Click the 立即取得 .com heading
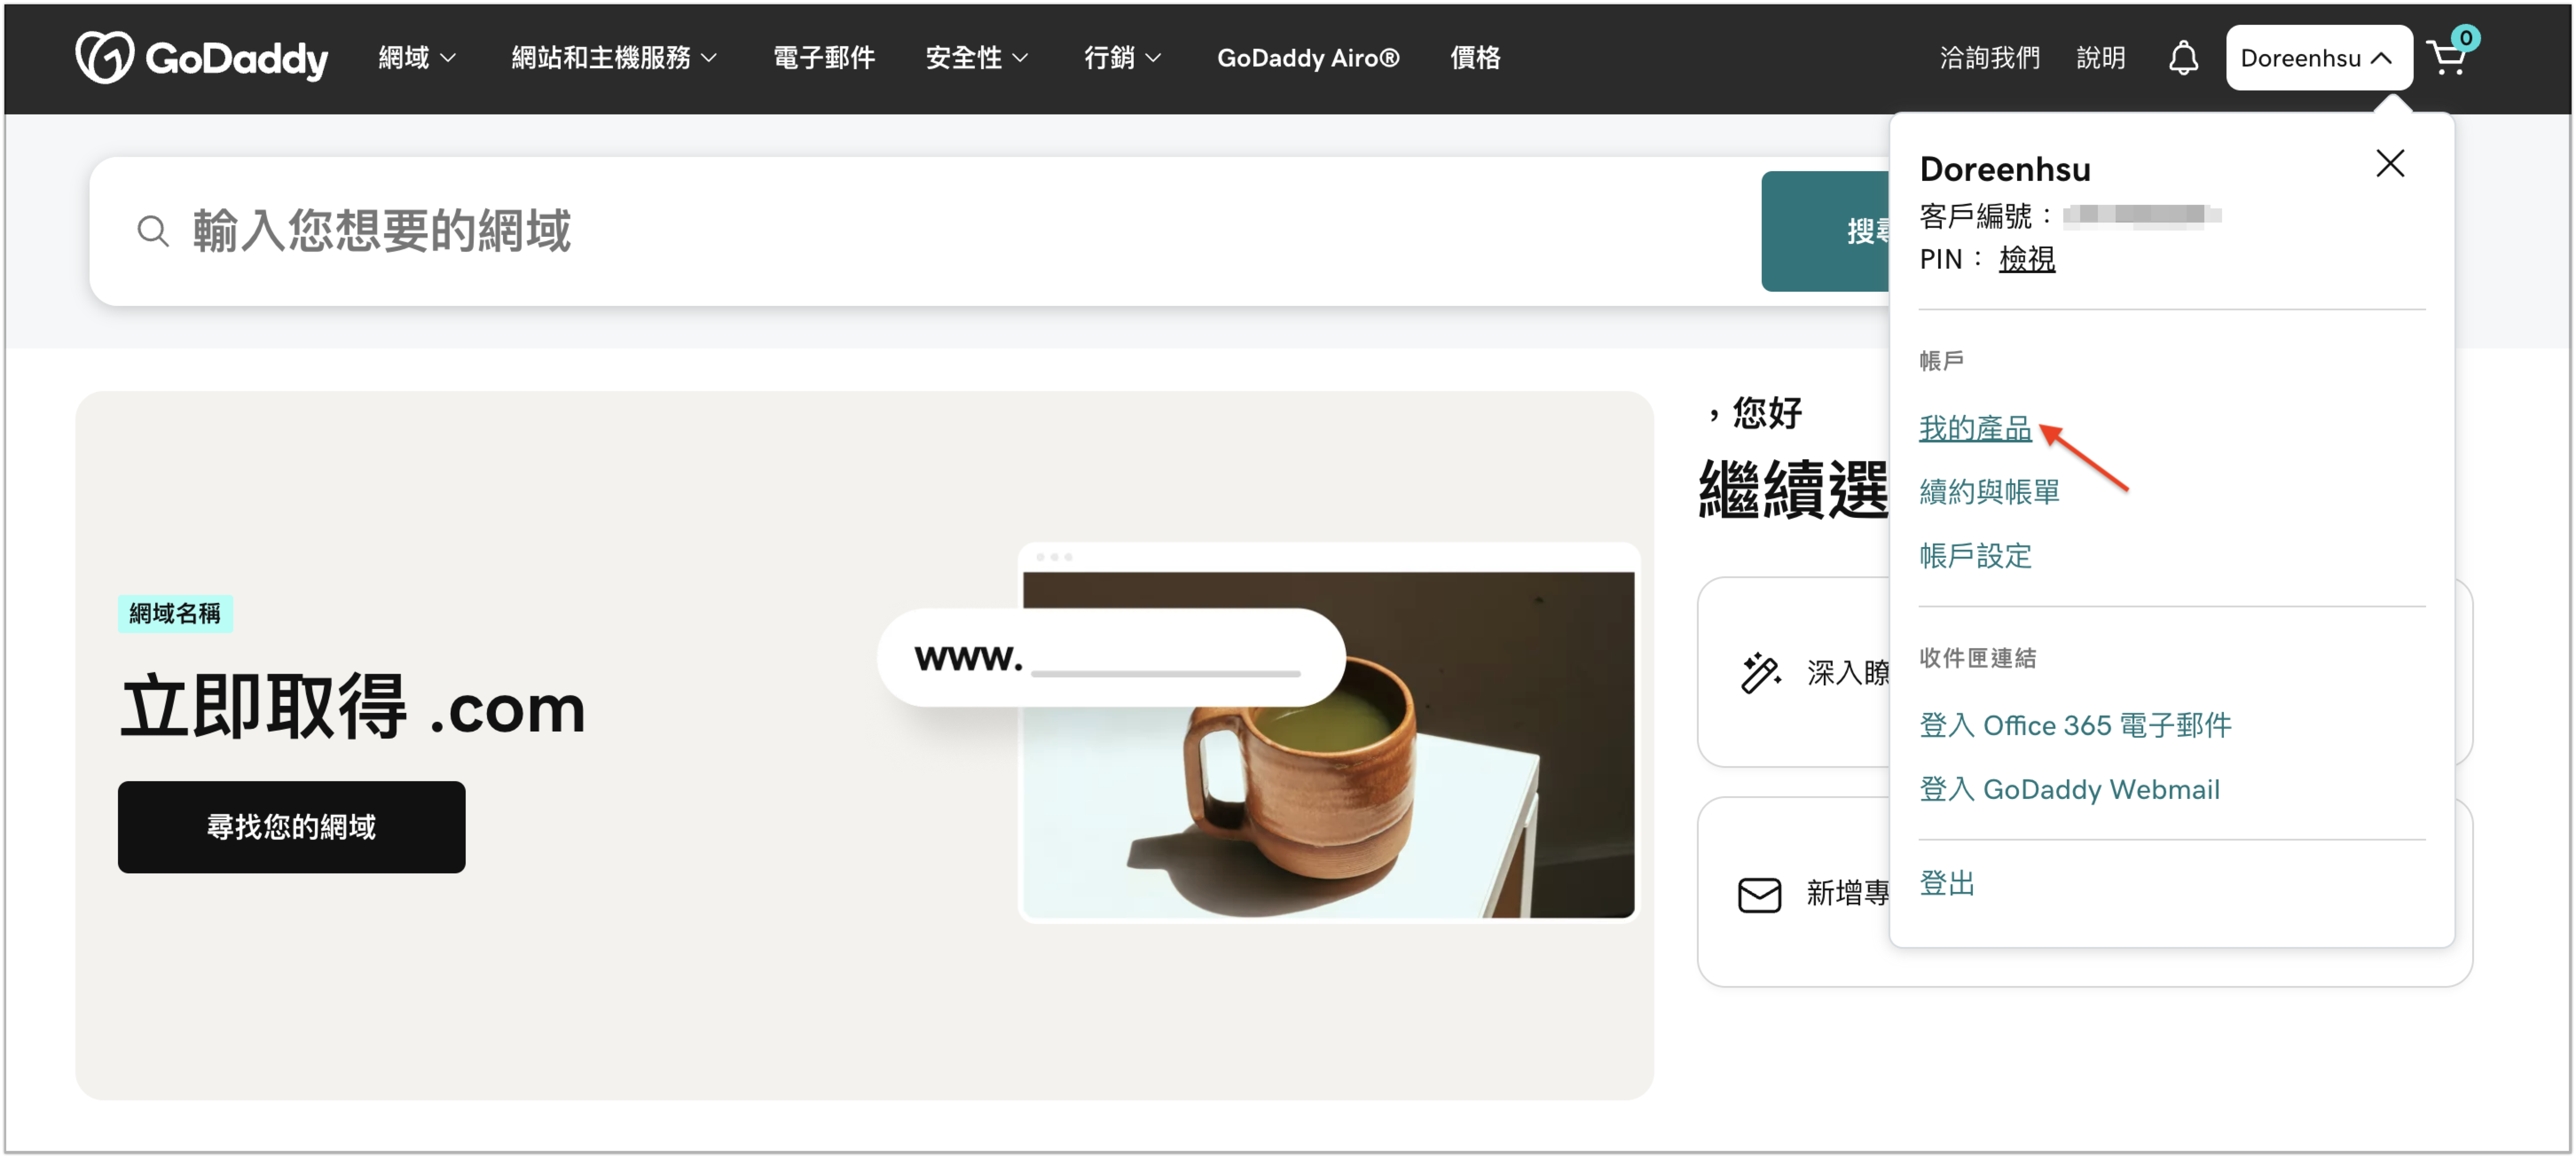Viewport: 2576px width, 1158px height. [352, 707]
